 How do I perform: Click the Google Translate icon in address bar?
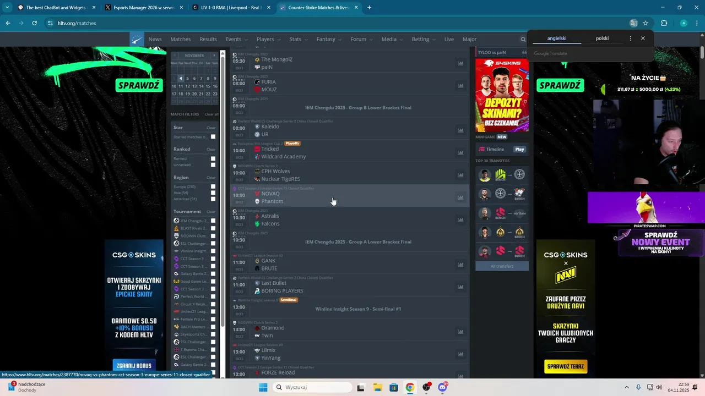[633, 23]
